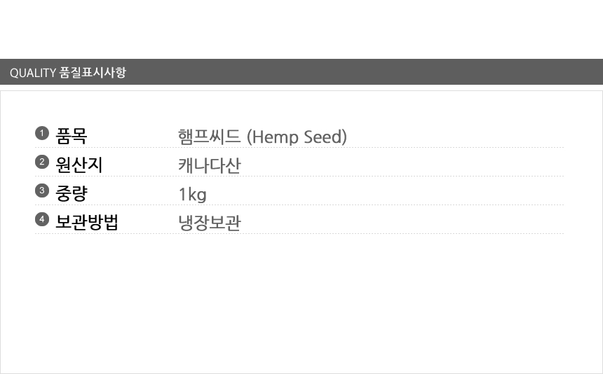Select the 품목 row label
Image resolution: width=603 pixels, height=374 pixels.
[x=71, y=135]
